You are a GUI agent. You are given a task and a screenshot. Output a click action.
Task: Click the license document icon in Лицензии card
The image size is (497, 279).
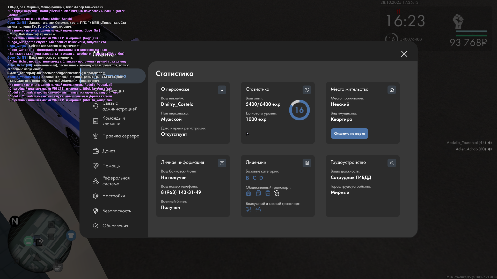click(307, 163)
